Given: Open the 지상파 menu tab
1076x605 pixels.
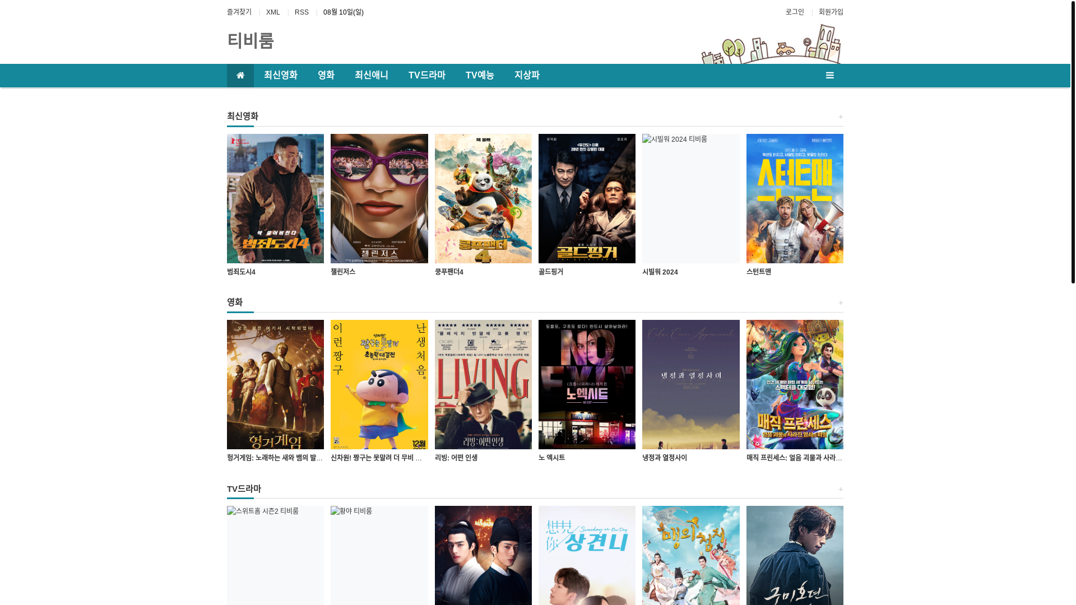Looking at the screenshot, I should point(527,76).
